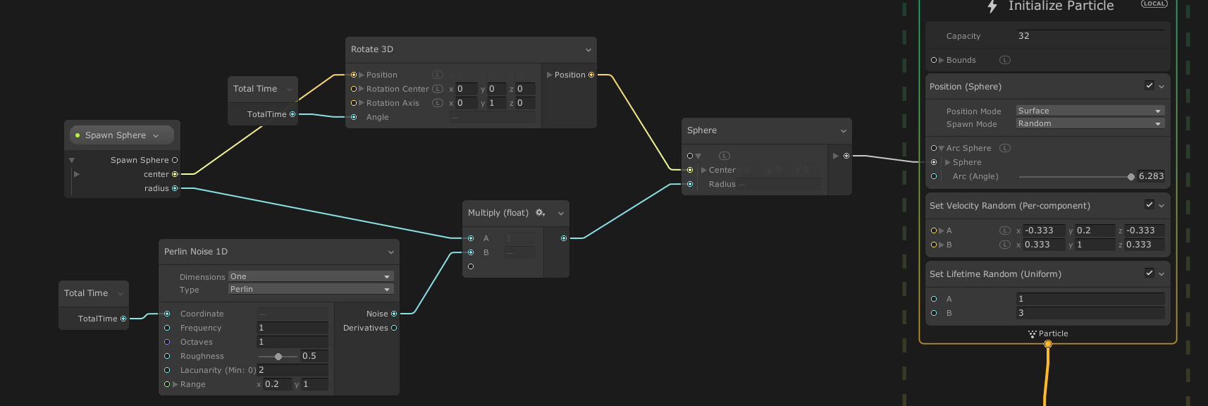Viewport: 1208px width, 406px height.
Task: Click the LOCAL space badge on Initialize Particle
Action: tap(1154, 4)
